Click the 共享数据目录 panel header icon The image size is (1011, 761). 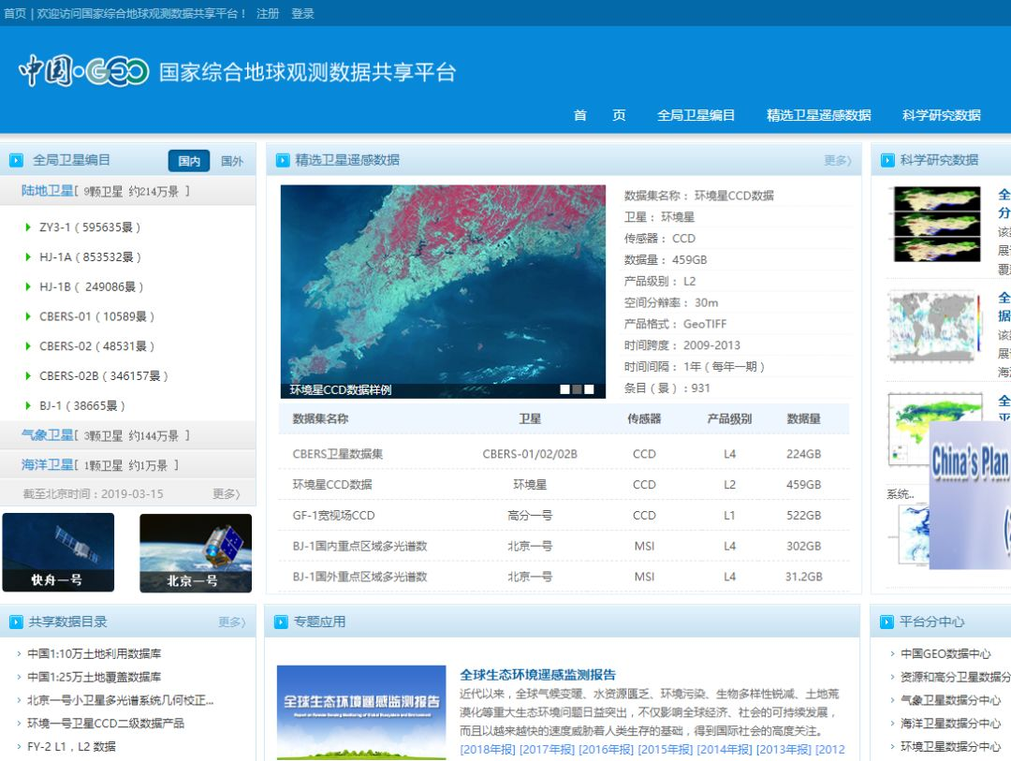16,622
